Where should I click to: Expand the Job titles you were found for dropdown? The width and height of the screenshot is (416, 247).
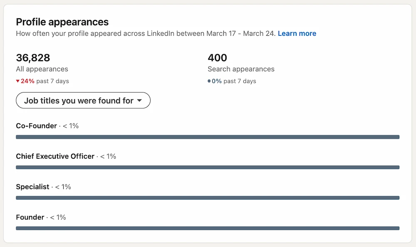(x=83, y=100)
